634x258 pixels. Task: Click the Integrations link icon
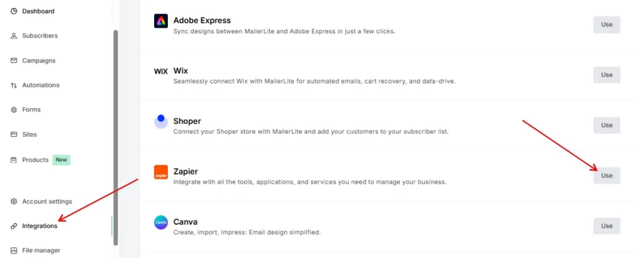pyautogui.click(x=14, y=226)
